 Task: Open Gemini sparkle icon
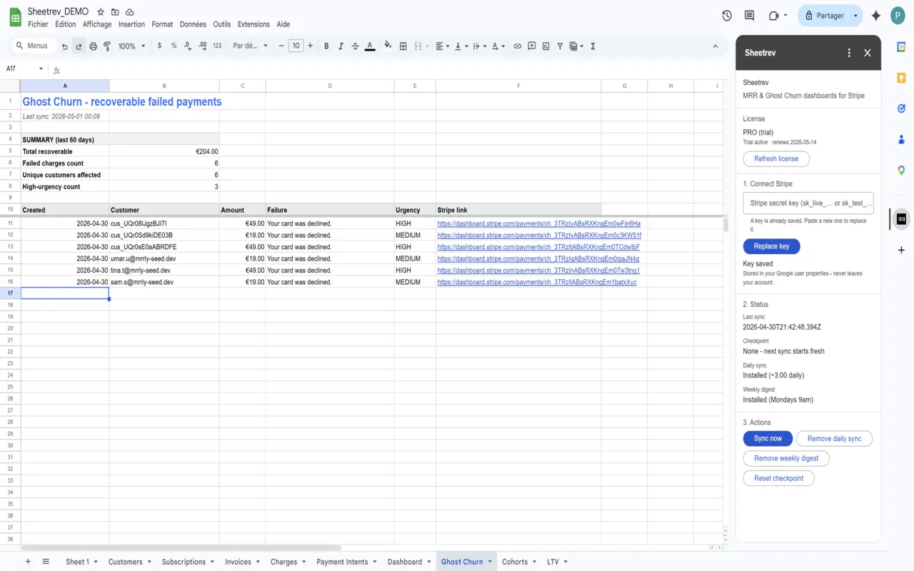876,15
